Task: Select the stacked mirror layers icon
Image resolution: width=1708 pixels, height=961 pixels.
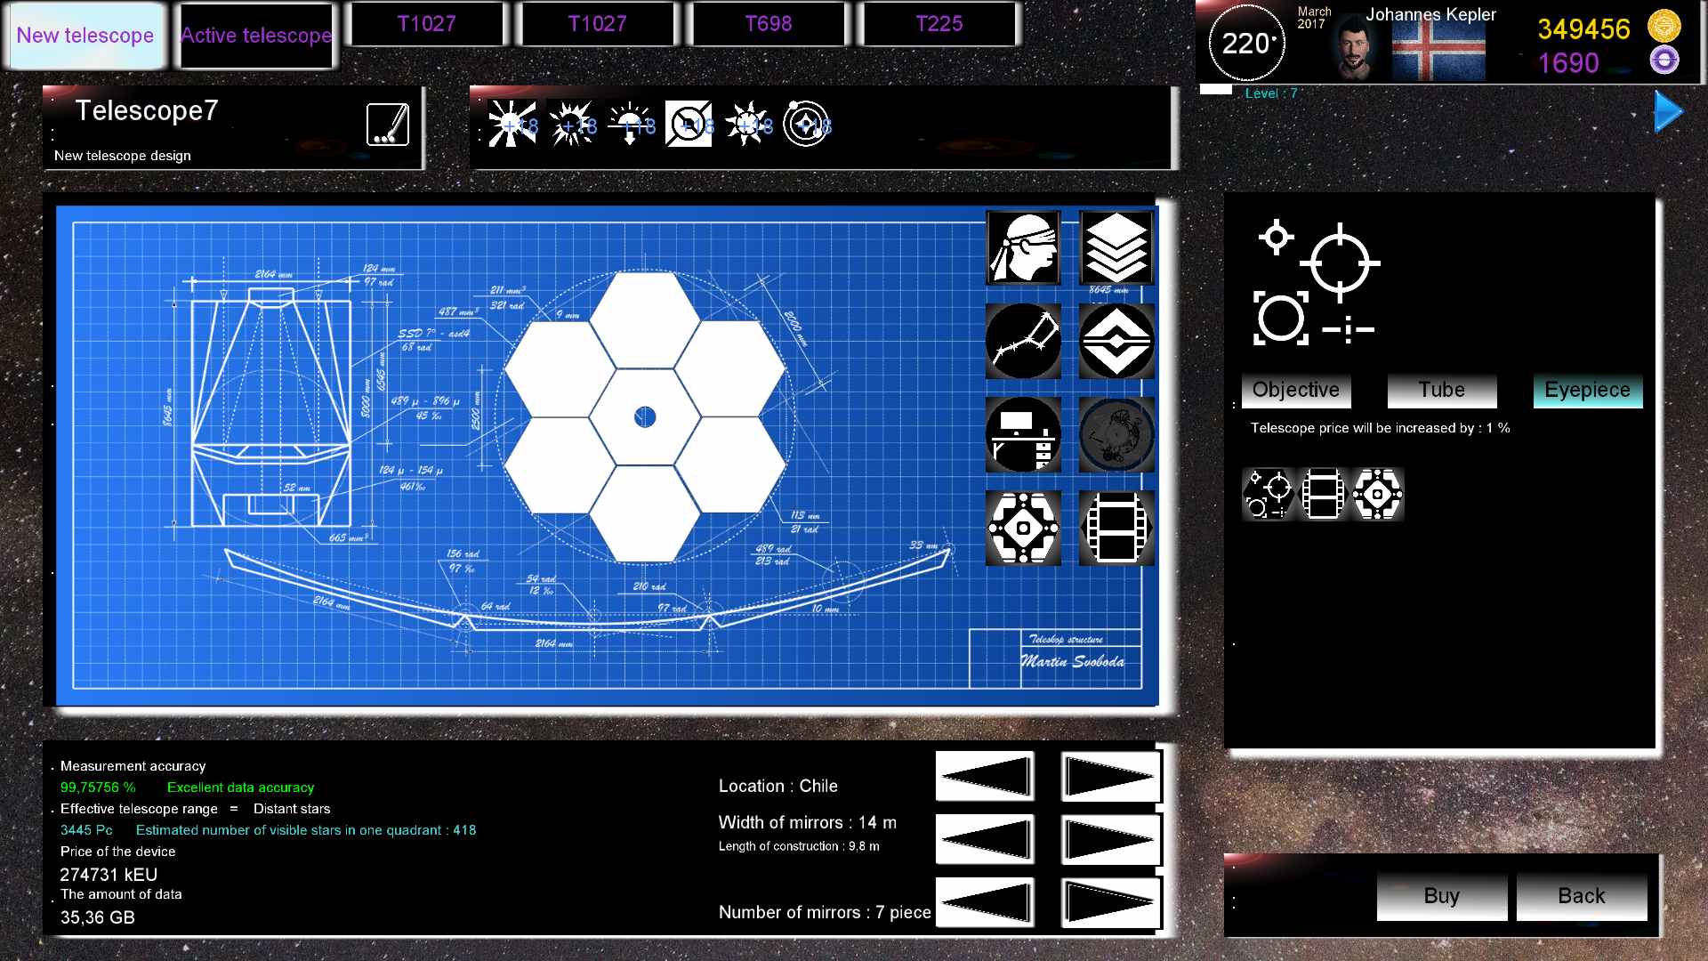Action: tap(1116, 247)
